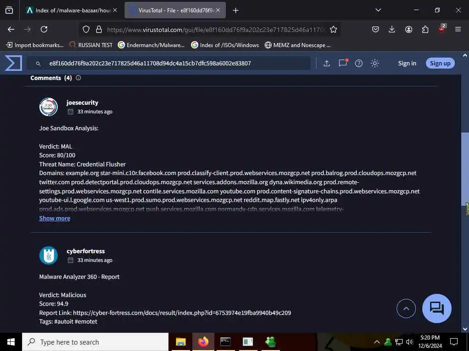Open the Windows Start menu
The image size is (469, 351).
[11, 342]
